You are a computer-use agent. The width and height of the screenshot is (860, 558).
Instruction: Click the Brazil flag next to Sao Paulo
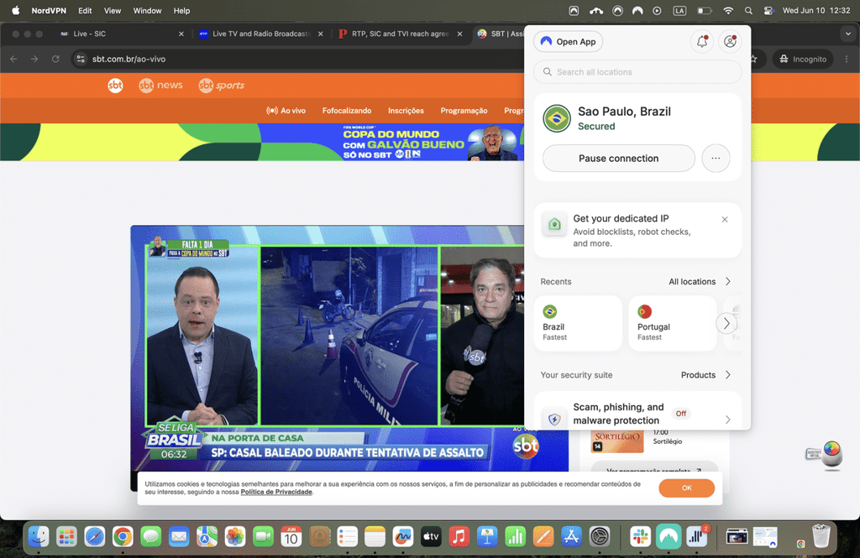(557, 118)
